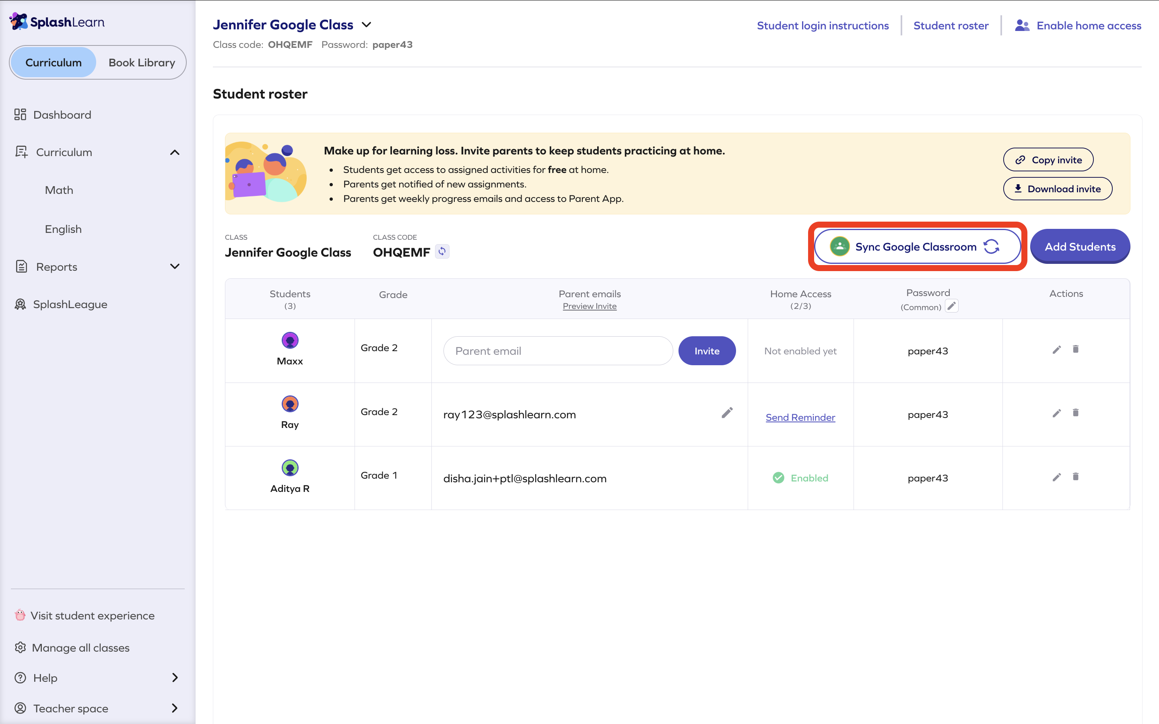The image size is (1159, 724).
Task: Expand the Teacher space submenu arrow
Action: tap(175, 708)
